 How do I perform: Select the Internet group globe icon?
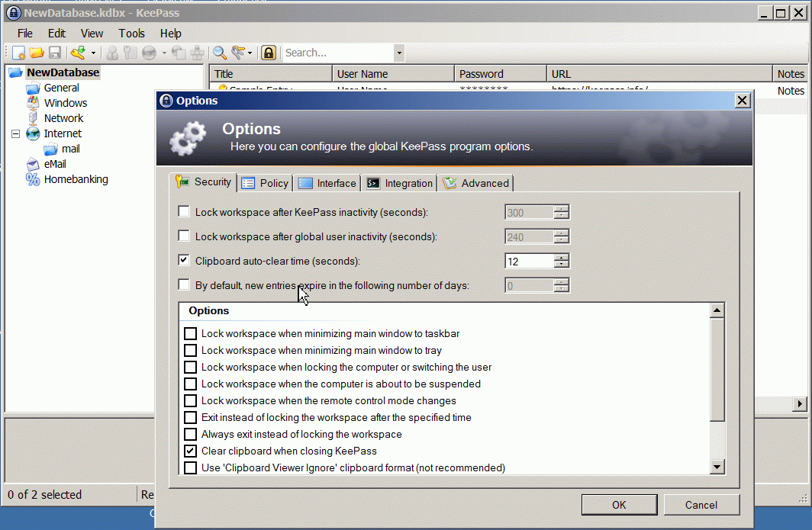click(33, 133)
